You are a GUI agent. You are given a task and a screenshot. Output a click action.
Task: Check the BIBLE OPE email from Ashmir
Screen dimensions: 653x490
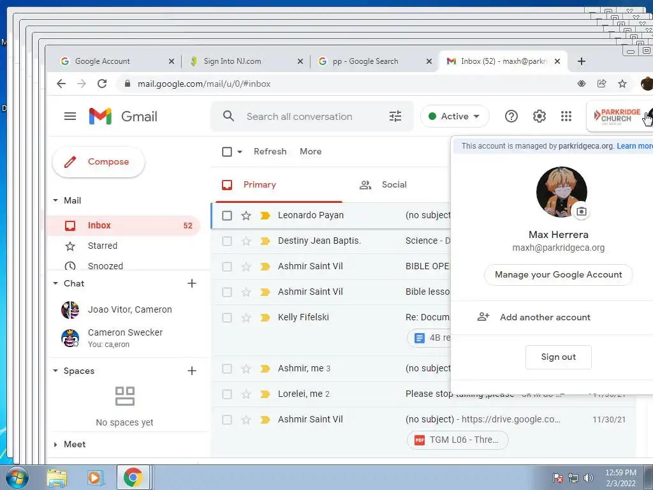pos(227,267)
